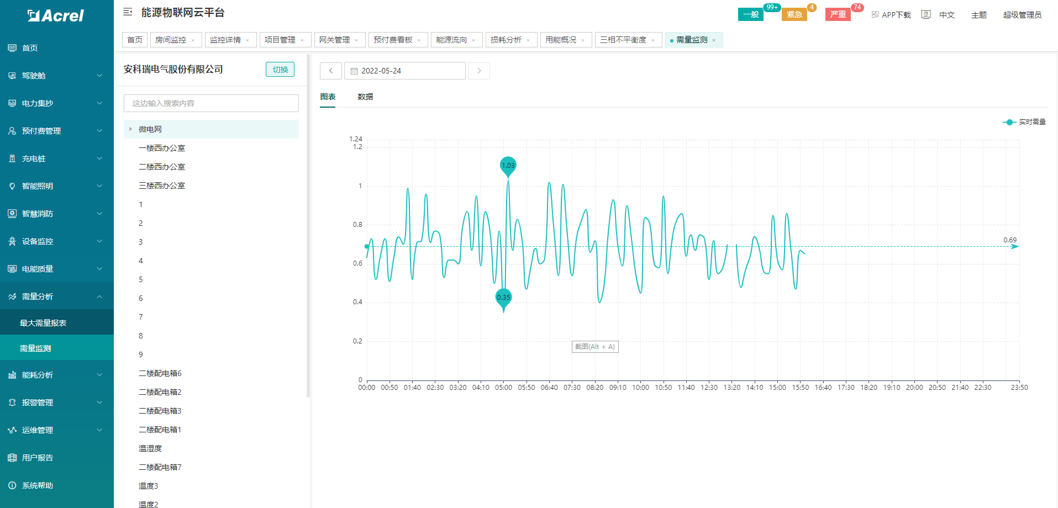1058x508 pixels.
Task: Go to the previous date
Action: [331, 71]
